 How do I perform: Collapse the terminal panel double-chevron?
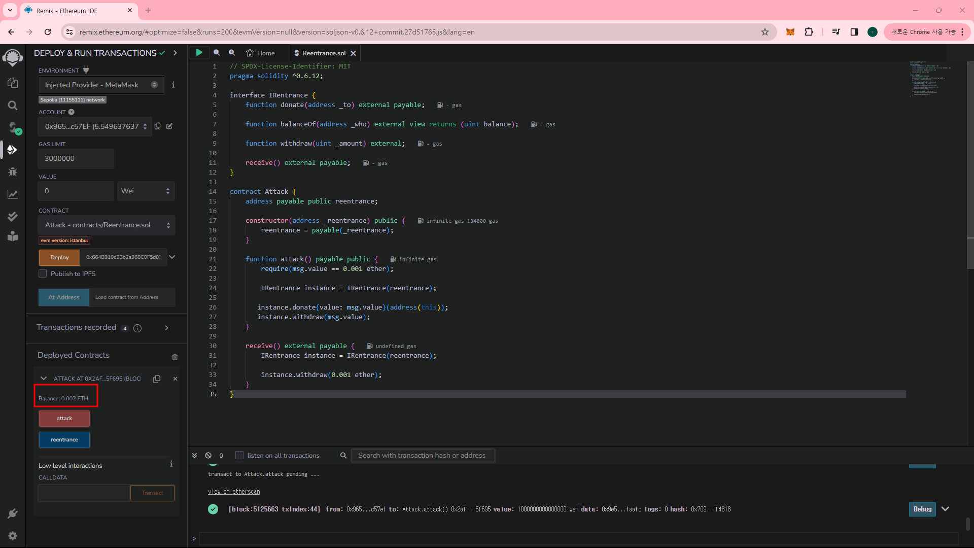(x=194, y=456)
